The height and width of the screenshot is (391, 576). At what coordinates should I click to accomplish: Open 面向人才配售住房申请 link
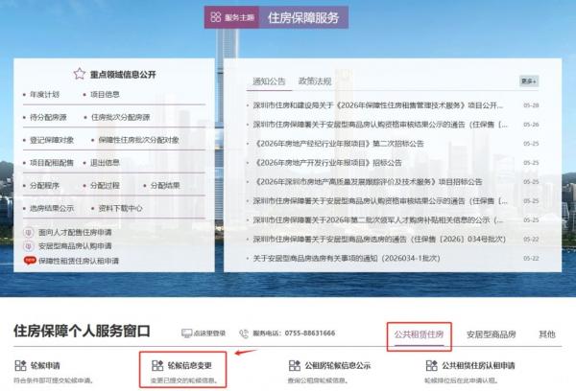[x=75, y=232]
